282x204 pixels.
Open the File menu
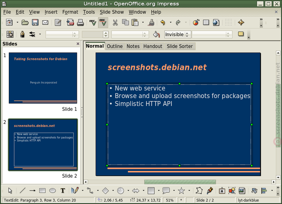coord(7,12)
